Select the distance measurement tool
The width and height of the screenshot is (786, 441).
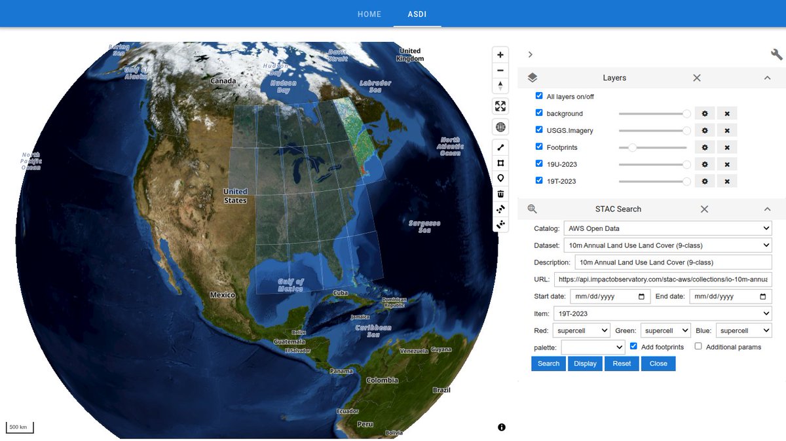pos(500,147)
